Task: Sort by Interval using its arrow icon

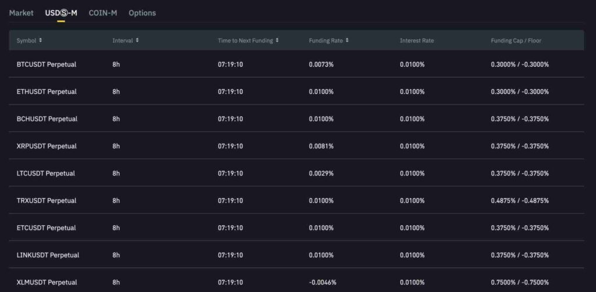Action: (x=137, y=40)
